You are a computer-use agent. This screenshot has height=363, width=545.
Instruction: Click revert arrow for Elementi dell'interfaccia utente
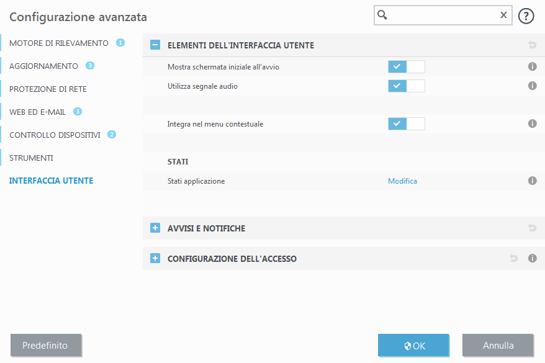point(532,45)
